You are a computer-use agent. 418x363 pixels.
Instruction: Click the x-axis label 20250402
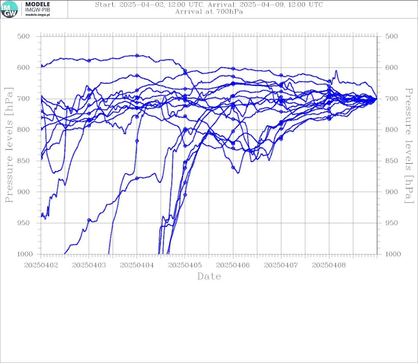click(x=41, y=265)
